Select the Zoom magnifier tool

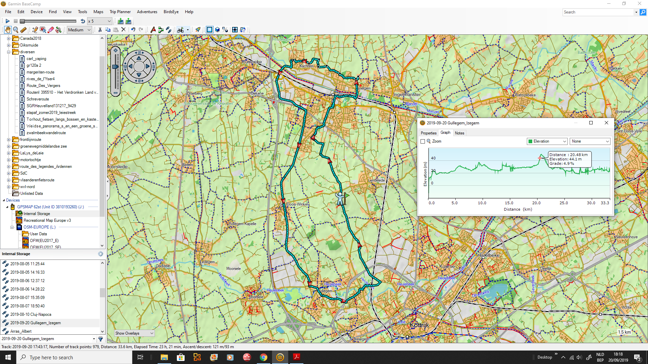(16, 30)
